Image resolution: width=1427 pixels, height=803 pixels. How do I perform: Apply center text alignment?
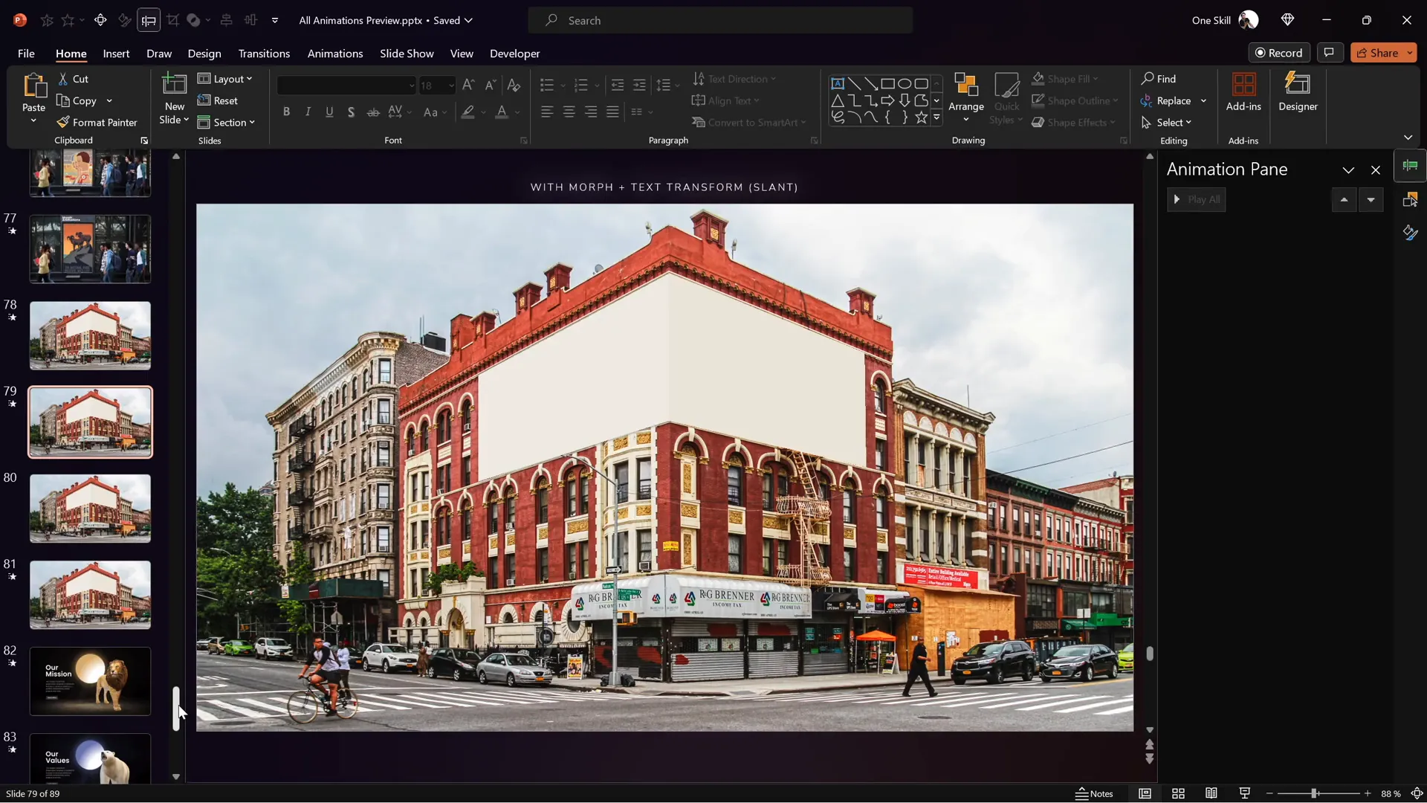coord(569,112)
